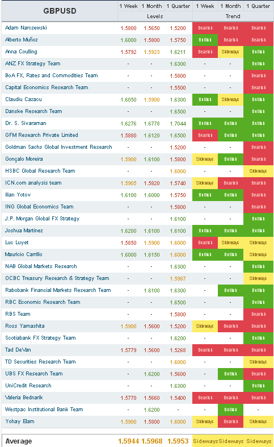Click Tad DeVan's 1.5268 quarter level

178,350
